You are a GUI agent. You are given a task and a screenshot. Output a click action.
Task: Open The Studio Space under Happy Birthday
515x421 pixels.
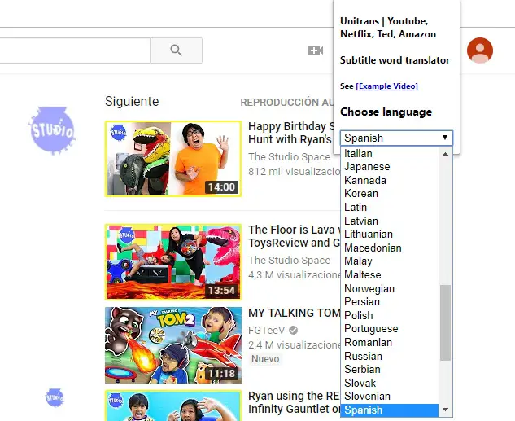289,157
